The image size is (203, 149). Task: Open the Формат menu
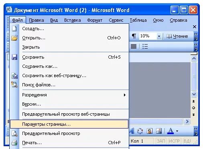[x=95, y=20]
